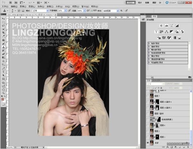Select the Move tool
This screenshot has height=149, width=193.
(3, 19)
